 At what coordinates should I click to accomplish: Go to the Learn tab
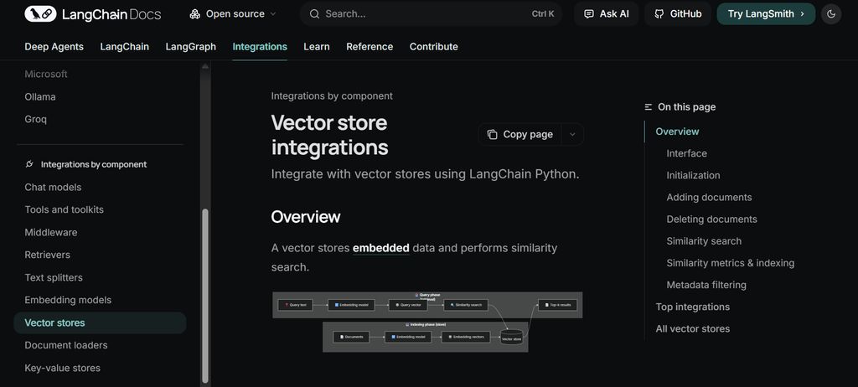tap(316, 47)
